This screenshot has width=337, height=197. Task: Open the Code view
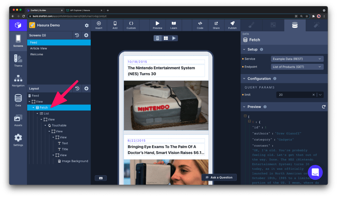(200, 25)
